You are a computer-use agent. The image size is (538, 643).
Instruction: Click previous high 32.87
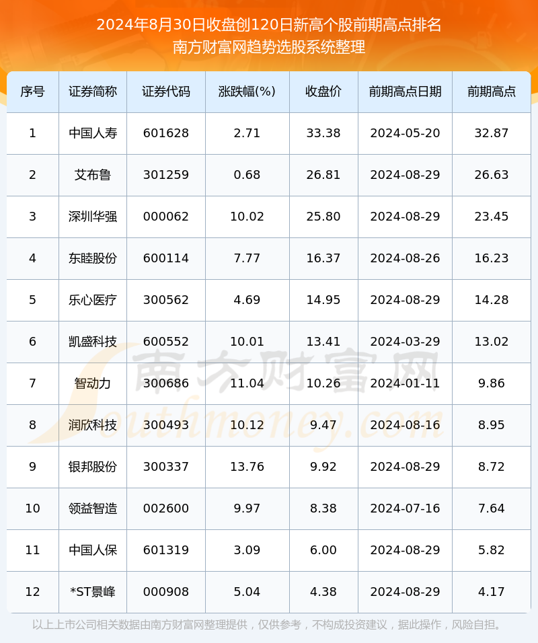491,133
